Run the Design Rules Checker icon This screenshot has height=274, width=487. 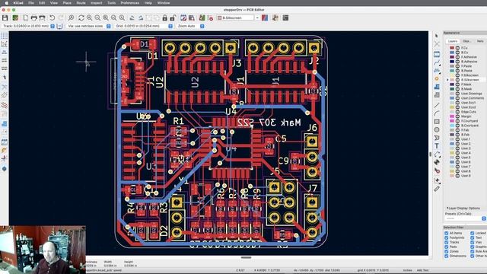point(210,18)
